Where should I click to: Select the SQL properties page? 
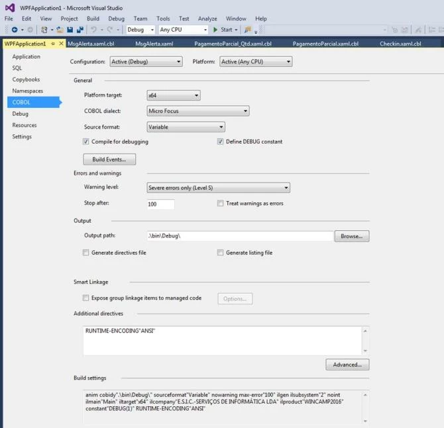click(x=17, y=68)
